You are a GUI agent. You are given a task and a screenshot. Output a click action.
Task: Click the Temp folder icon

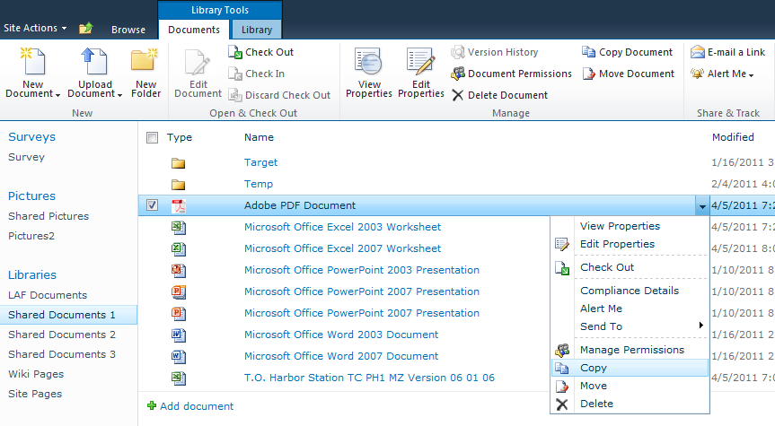[x=178, y=185]
